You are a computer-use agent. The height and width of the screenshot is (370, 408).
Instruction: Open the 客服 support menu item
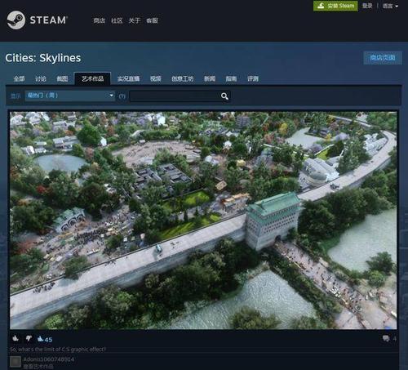tap(152, 20)
